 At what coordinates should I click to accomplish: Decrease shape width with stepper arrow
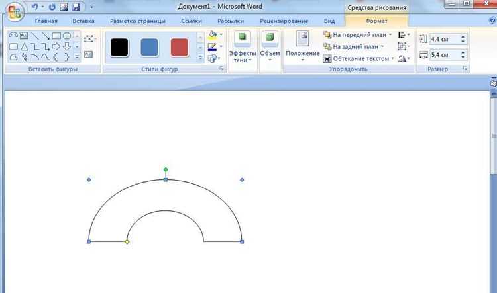pos(463,58)
